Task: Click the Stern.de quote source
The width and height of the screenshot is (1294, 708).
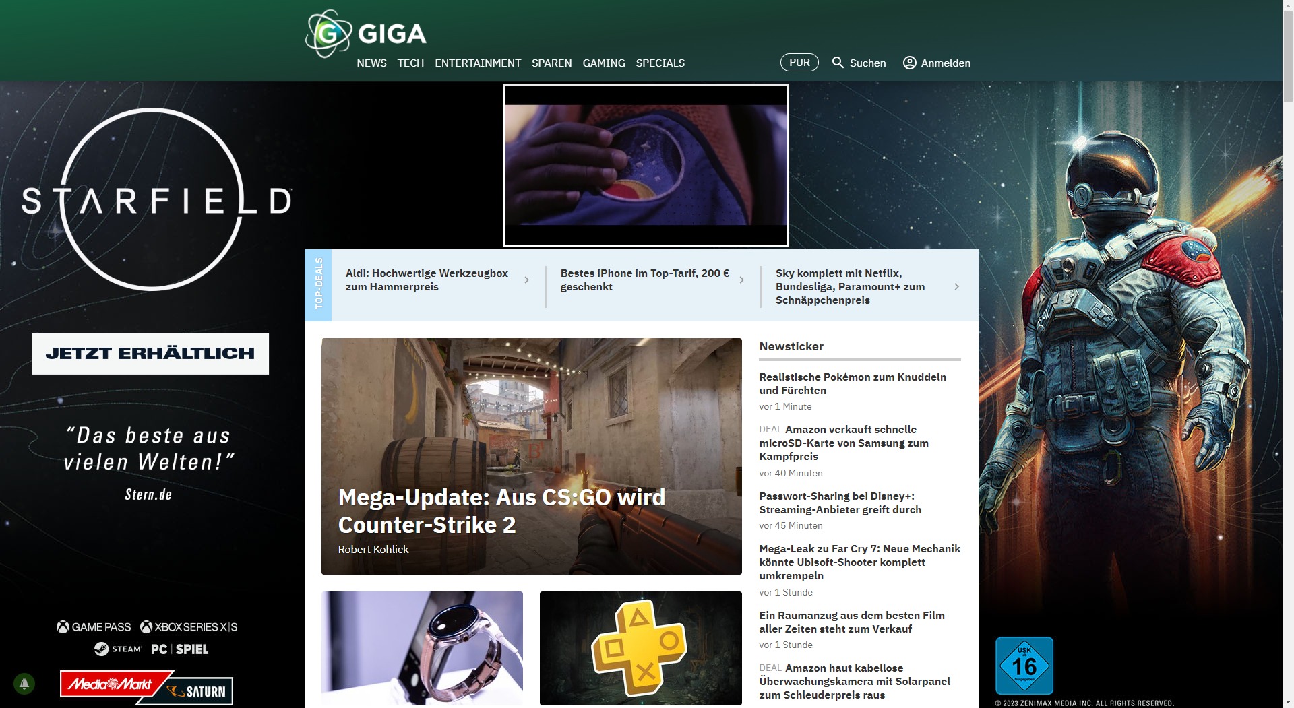Action: coord(148,495)
